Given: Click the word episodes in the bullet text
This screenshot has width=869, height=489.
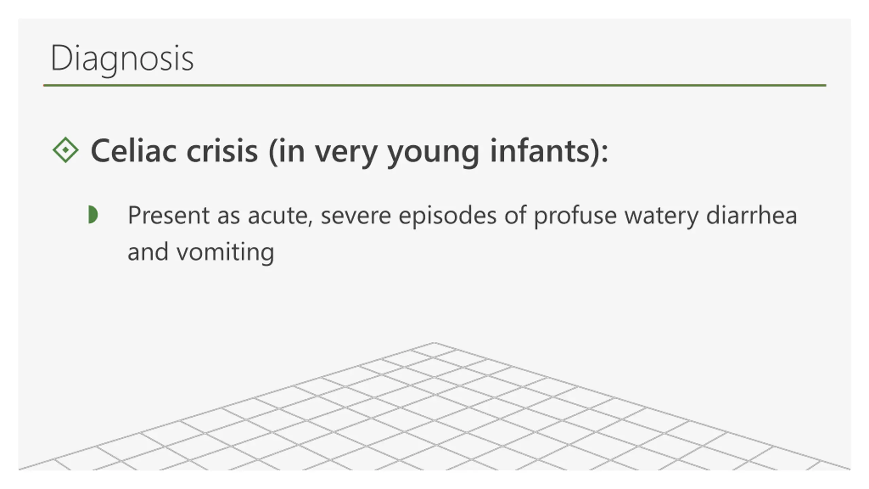Looking at the screenshot, I should click(x=447, y=216).
